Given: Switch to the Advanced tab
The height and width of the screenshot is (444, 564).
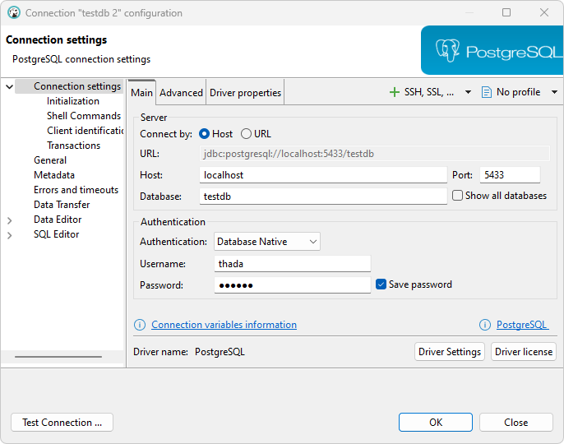Looking at the screenshot, I should click(181, 93).
